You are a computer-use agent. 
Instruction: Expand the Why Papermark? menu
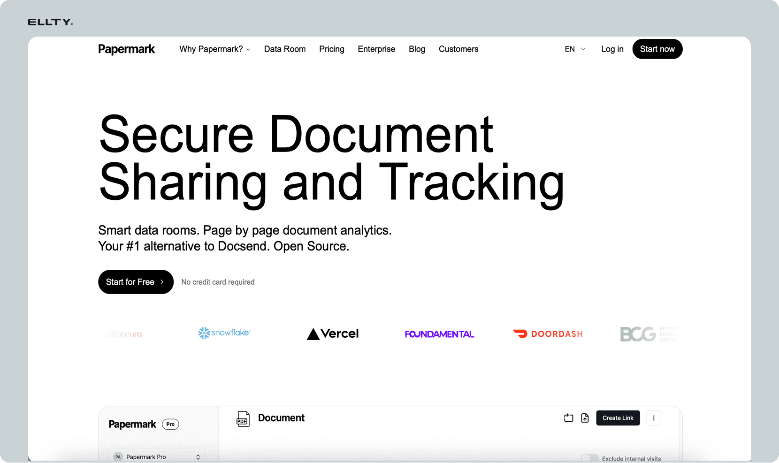pyautogui.click(x=214, y=49)
